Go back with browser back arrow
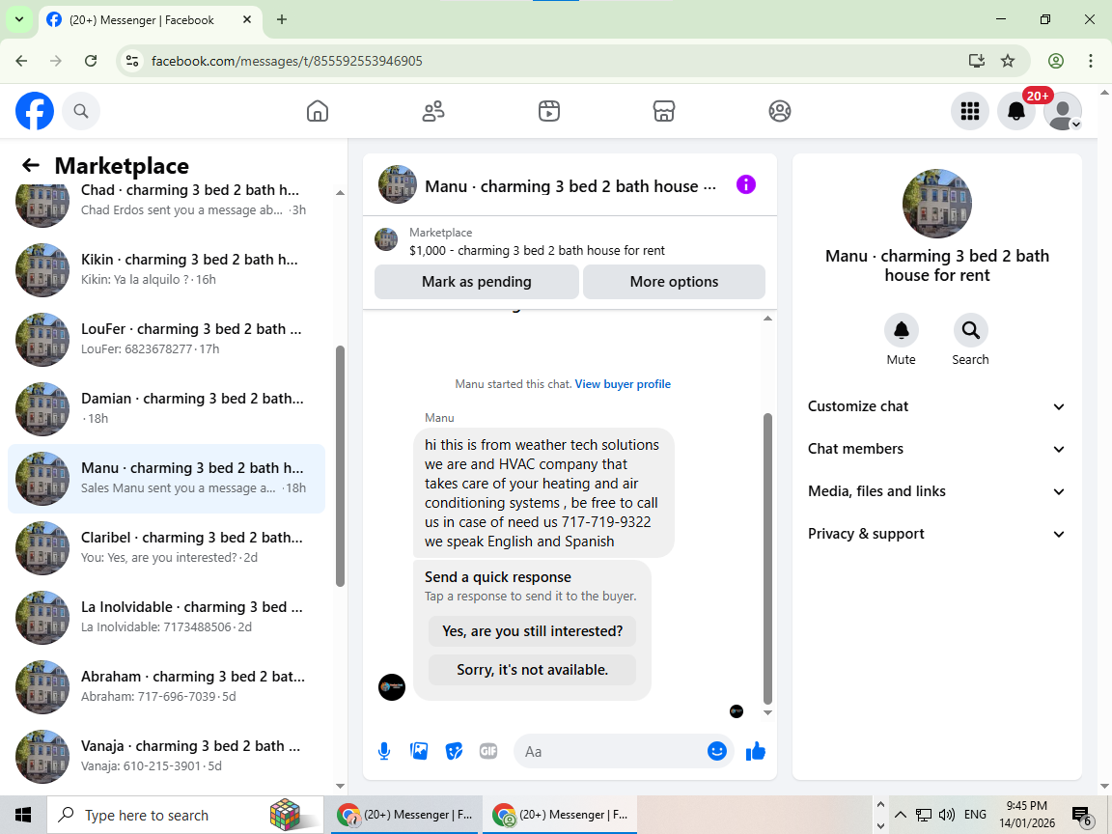This screenshot has width=1112, height=834. (21, 61)
